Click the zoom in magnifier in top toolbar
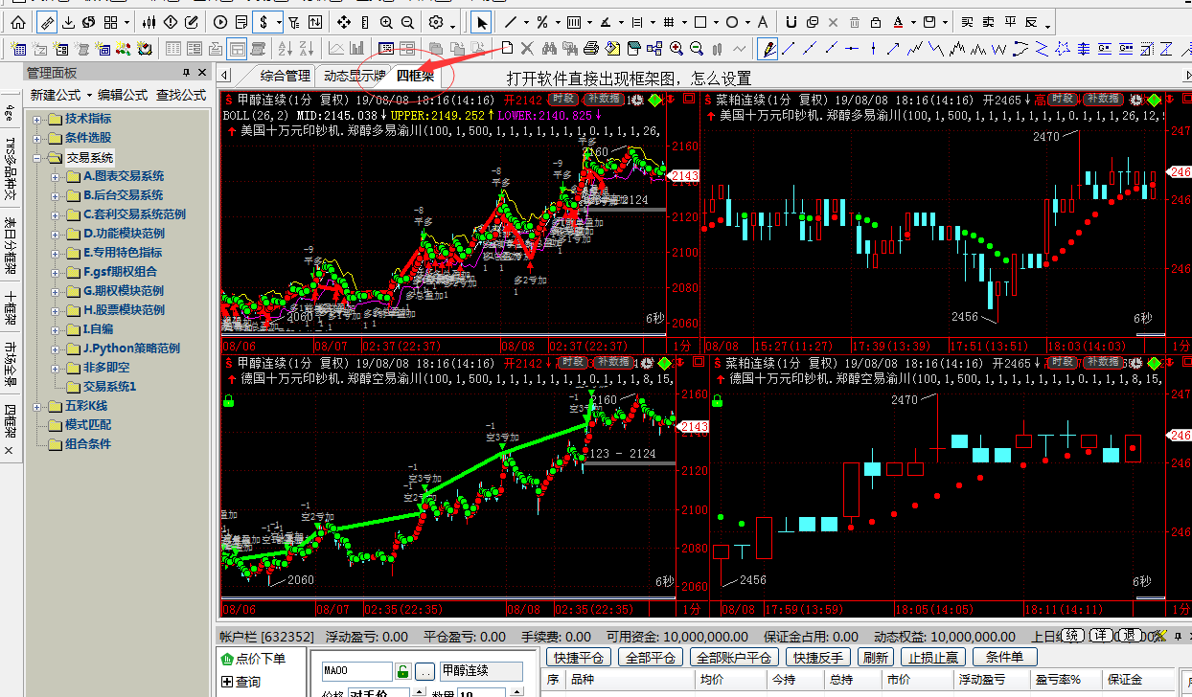The image size is (1192, 697). tap(385, 22)
